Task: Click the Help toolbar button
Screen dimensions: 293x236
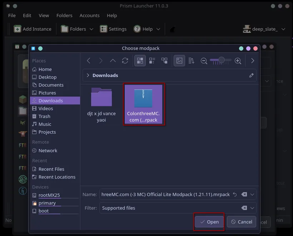Action: (143, 29)
